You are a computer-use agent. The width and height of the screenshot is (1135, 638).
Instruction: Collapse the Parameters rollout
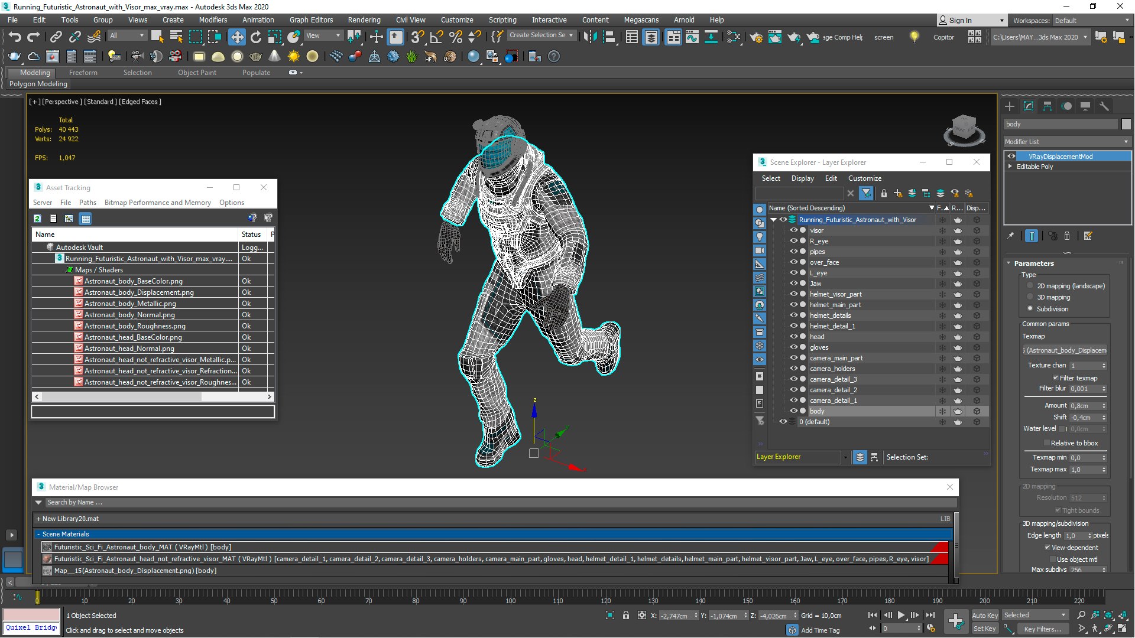point(1008,263)
